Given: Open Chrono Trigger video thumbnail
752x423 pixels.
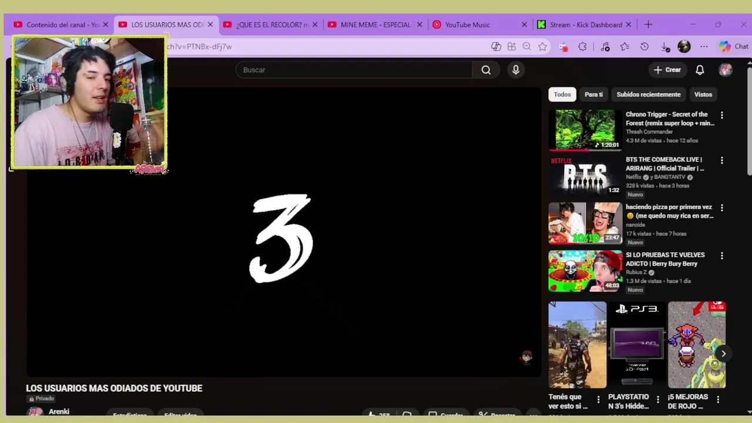Looking at the screenshot, I should pos(585,129).
